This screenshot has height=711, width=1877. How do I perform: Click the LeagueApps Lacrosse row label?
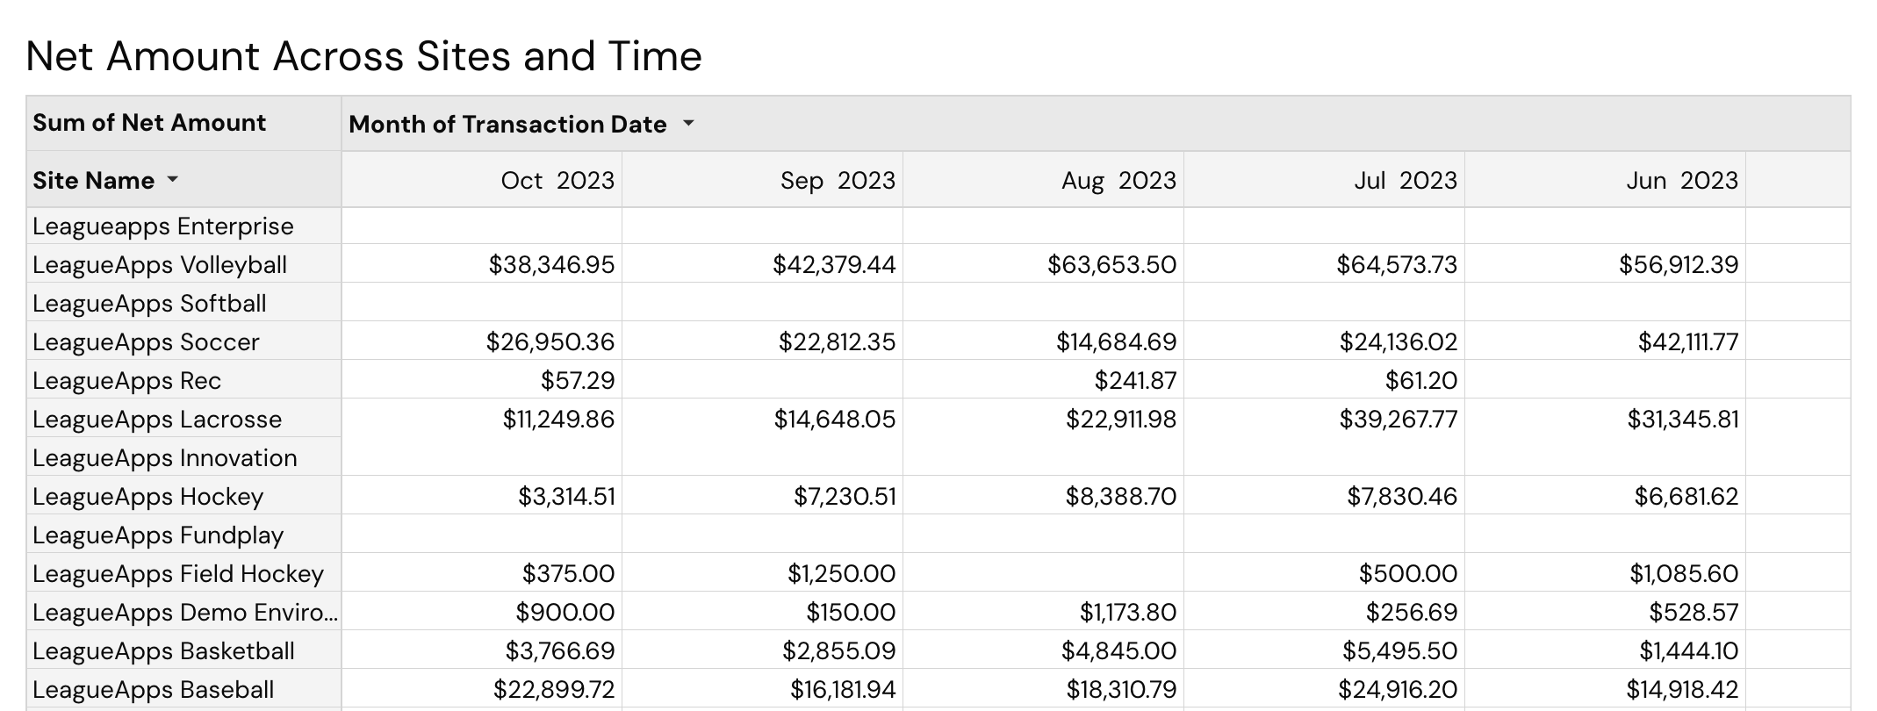point(156,419)
